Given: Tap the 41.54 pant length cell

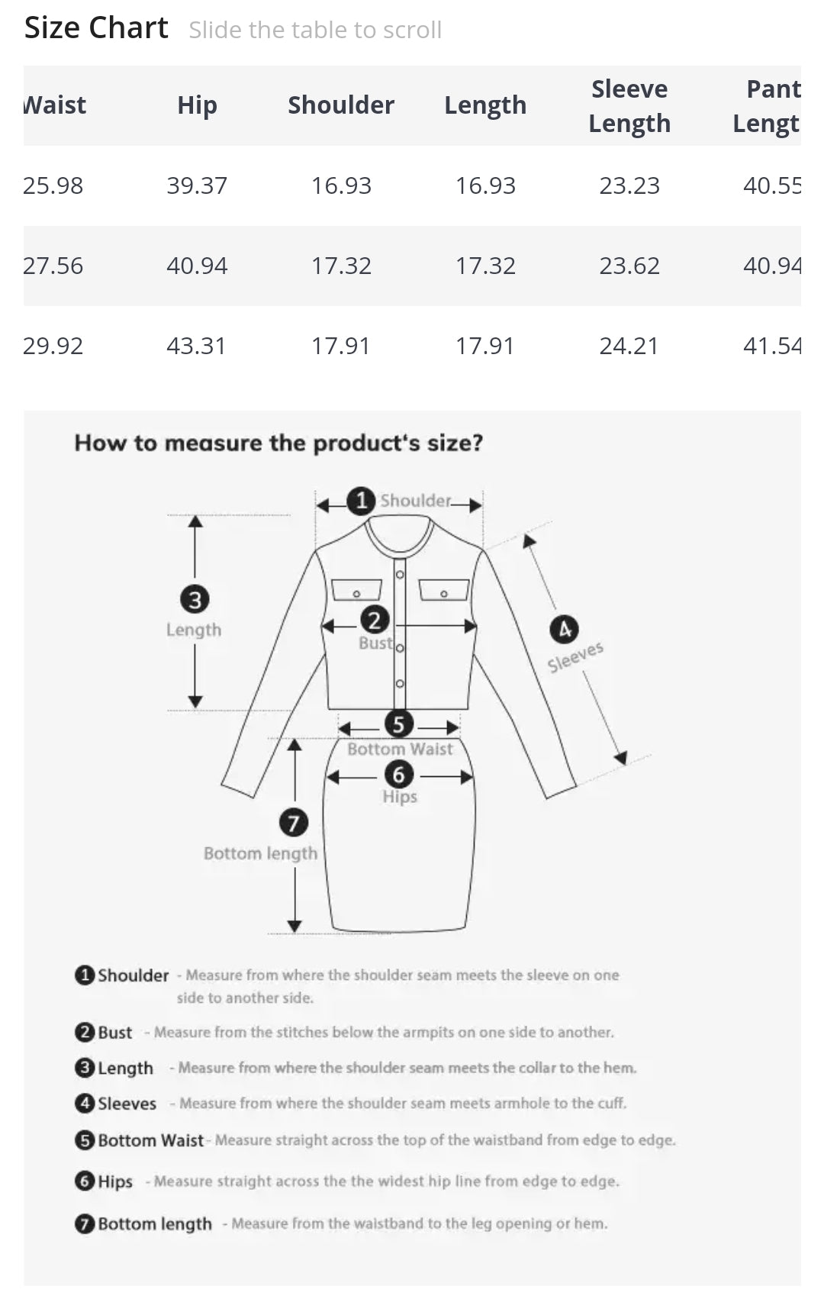Looking at the screenshot, I should (772, 346).
